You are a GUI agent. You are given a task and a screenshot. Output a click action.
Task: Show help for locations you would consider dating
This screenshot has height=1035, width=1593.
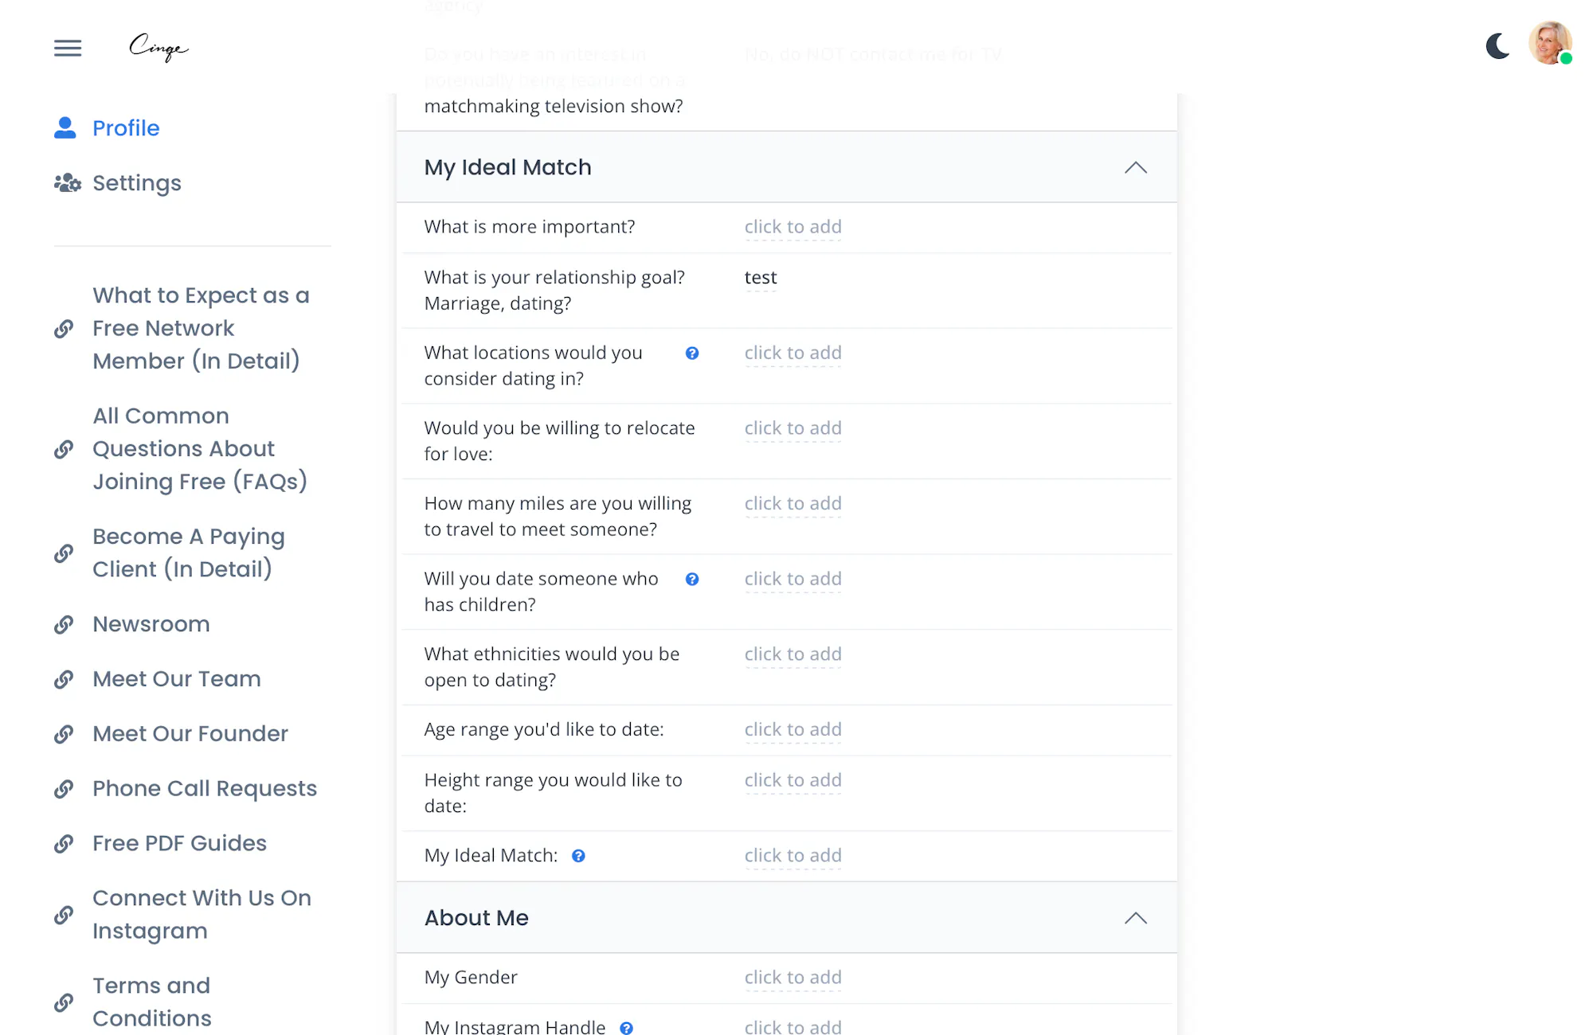pyautogui.click(x=692, y=353)
